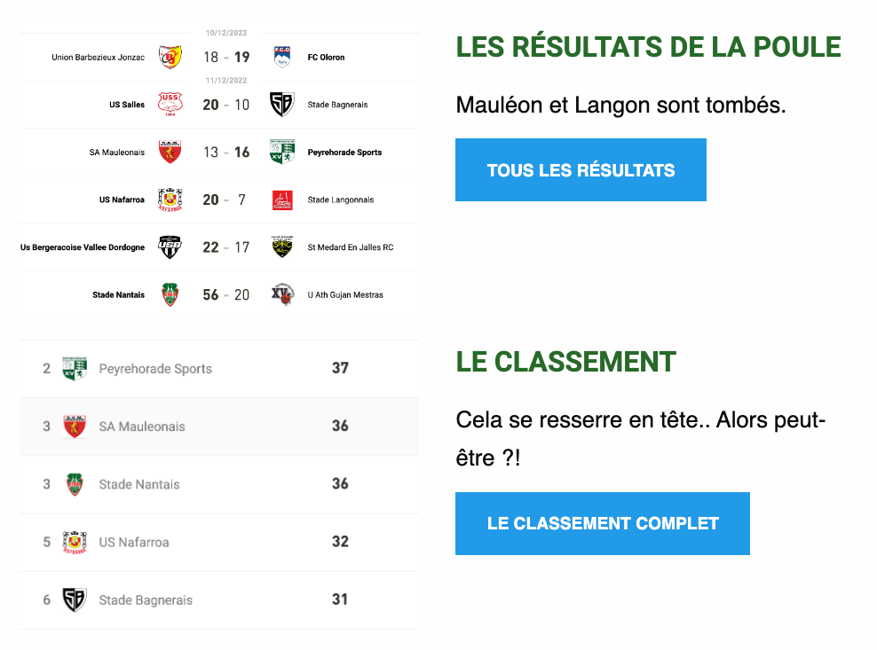This screenshot has width=877, height=650.
Task: Click the FC Oloron crest in results
Action: (282, 57)
